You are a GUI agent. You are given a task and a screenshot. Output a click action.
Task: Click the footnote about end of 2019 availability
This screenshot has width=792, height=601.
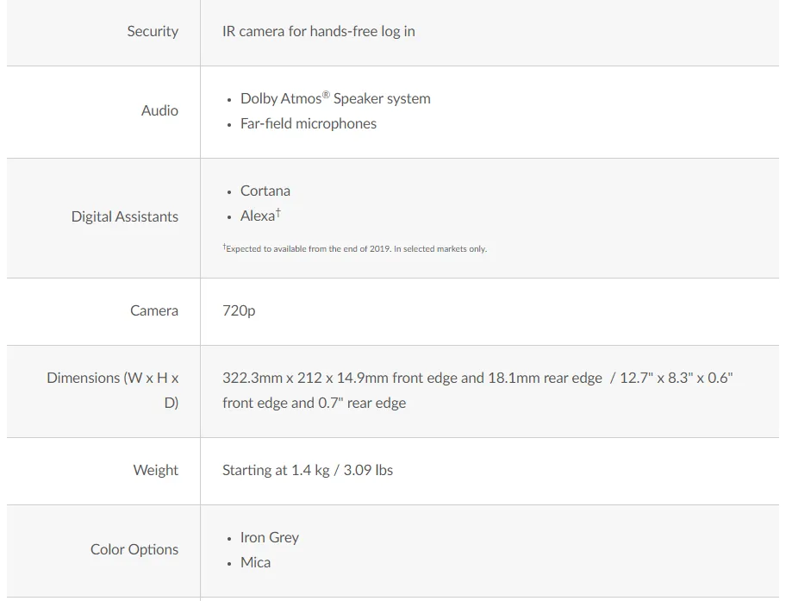coord(354,249)
